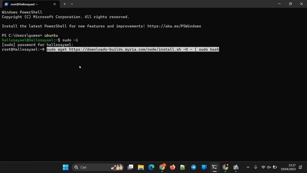Open the green editor app beside Firefox
The image size is (307, 173).
pyautogui.click(x=183, y=167)
